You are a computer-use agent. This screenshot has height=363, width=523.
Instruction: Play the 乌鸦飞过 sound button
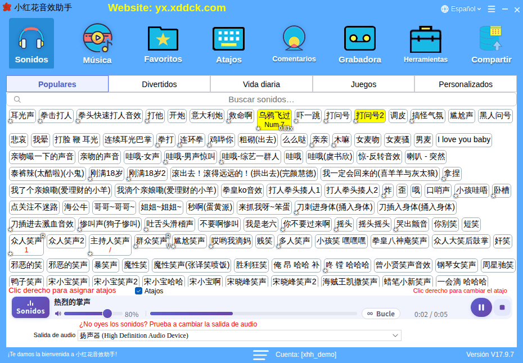(274, 119)
